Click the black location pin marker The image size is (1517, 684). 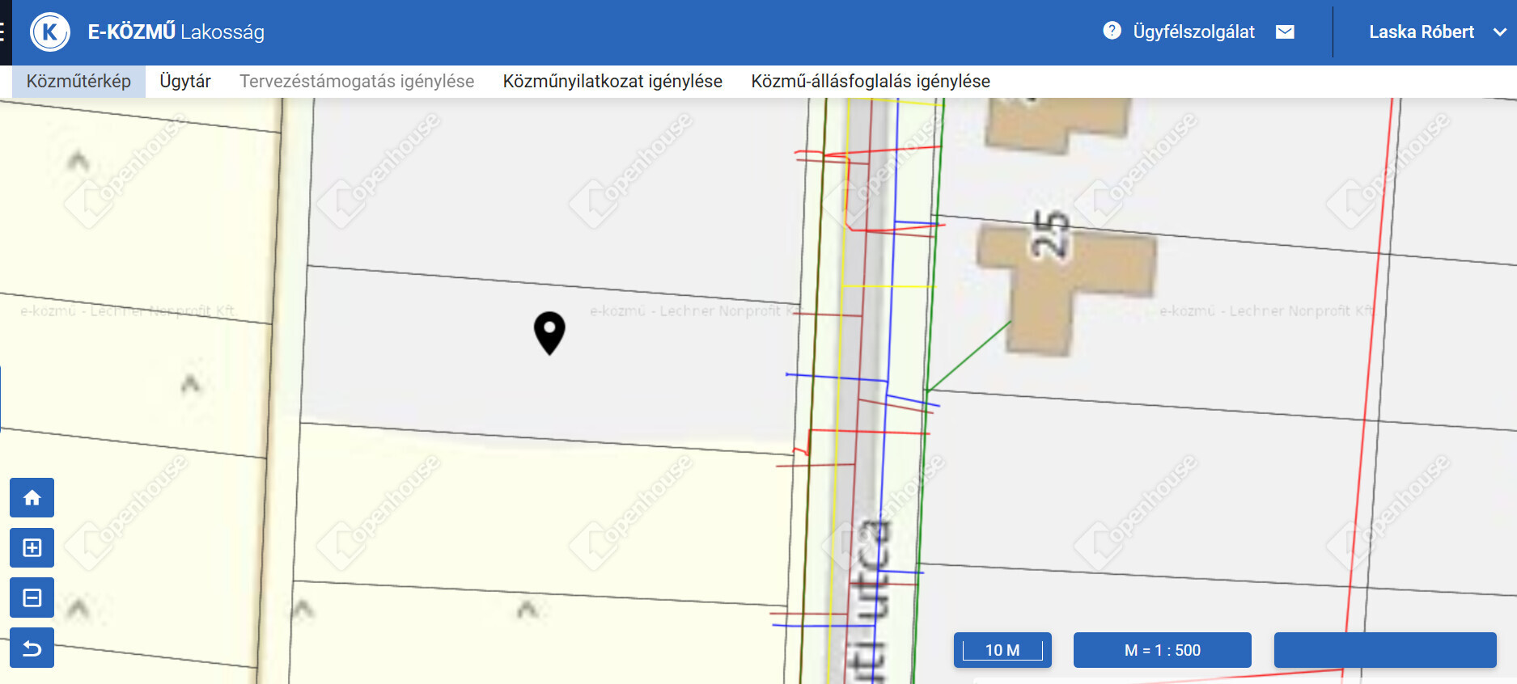[549, 331]
